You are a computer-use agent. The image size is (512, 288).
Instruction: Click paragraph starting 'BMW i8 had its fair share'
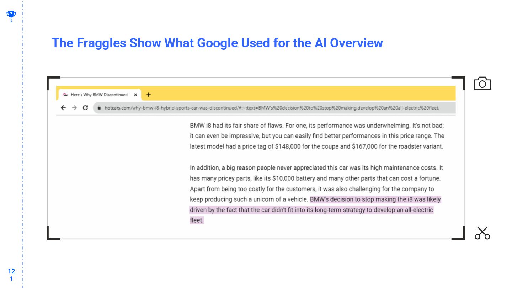317,136
